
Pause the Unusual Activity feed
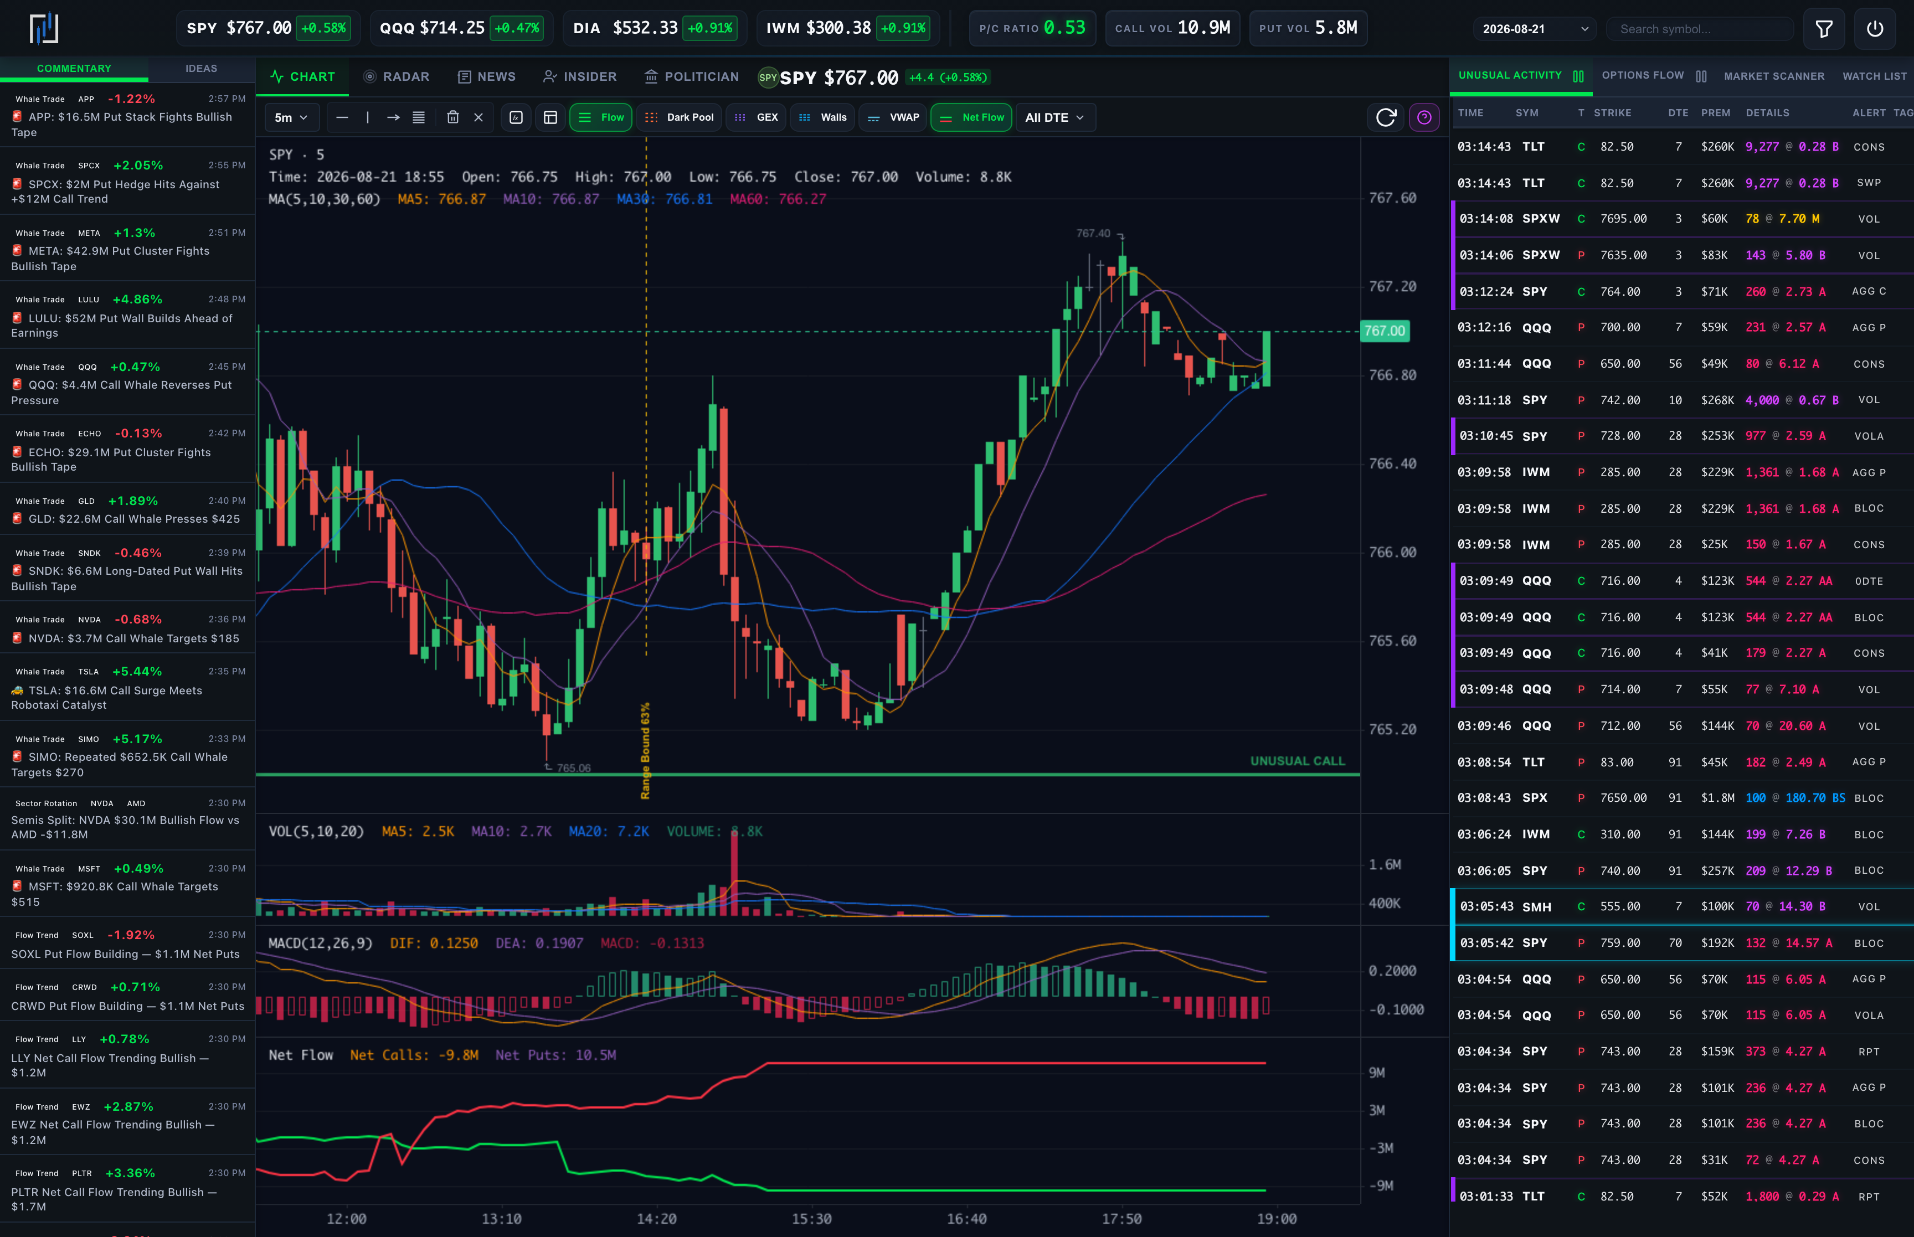coord(1578,75)
